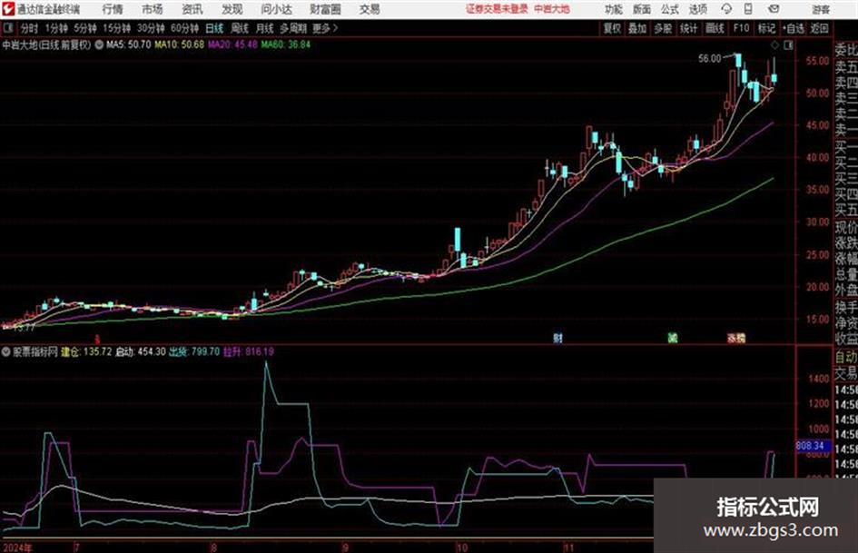
Task: Click the green MA60: 36.84 label
Action: click(x=285, y=44)
